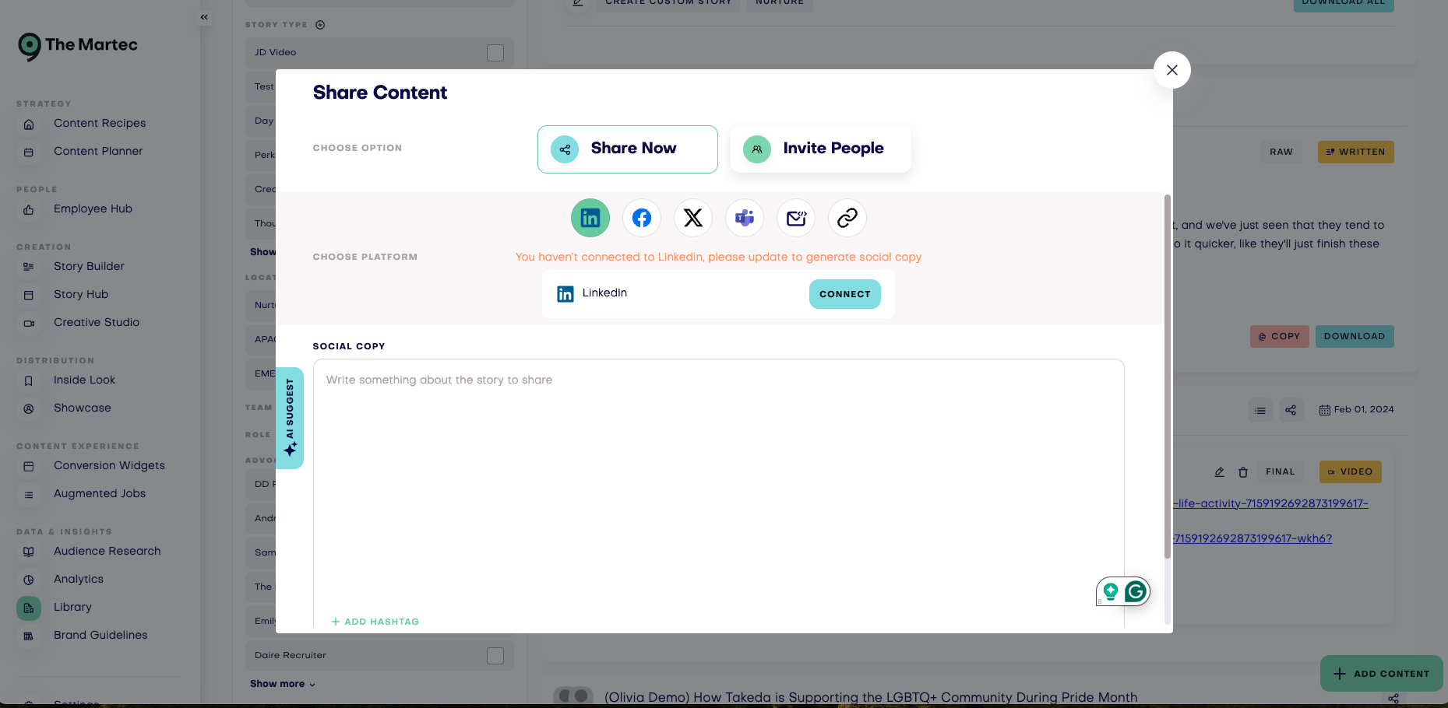Select LinkedIn as sharing platform
Screen dimensions: 1448x708
[590, 218]
